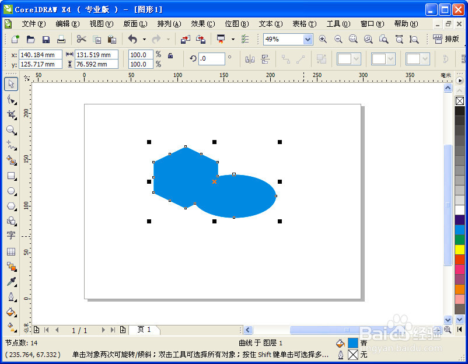This screenshot has height=364, width=468.
Task: Mirror the object horizontally
Action: 250,59
